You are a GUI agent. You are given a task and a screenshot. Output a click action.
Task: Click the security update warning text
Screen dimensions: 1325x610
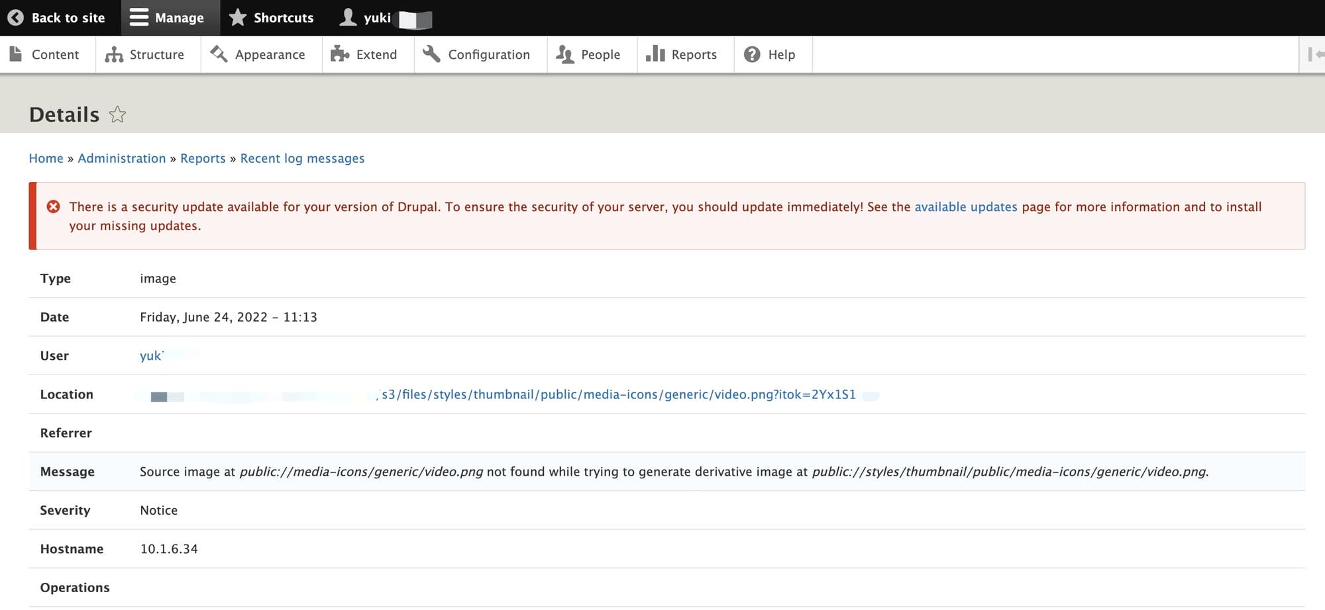point(665,216)
